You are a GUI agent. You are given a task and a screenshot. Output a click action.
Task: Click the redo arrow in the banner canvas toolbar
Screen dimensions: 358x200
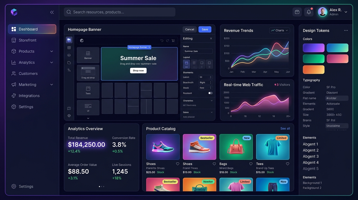(168, 41)
